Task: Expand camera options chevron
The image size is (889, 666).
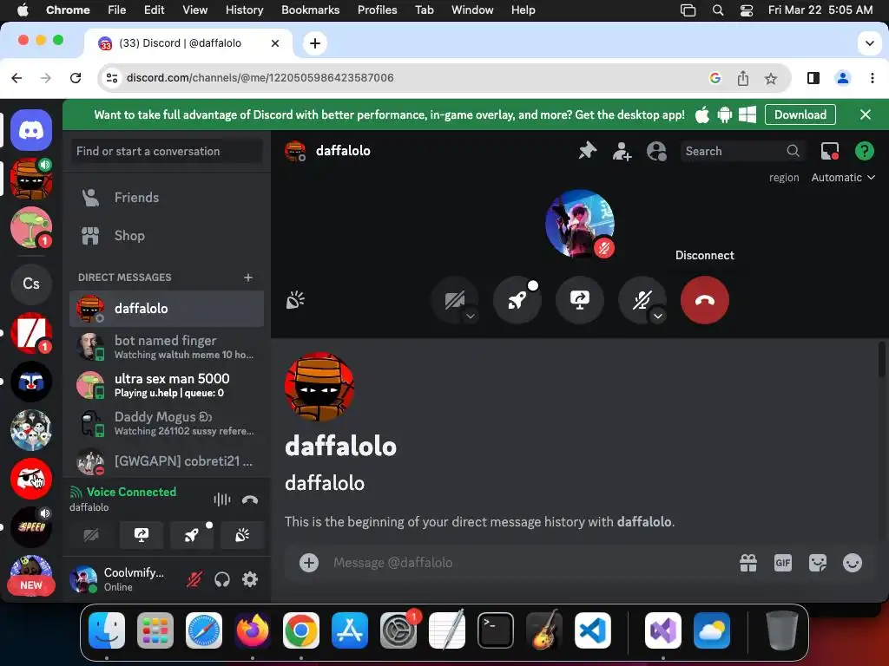Action: point(470,316)
